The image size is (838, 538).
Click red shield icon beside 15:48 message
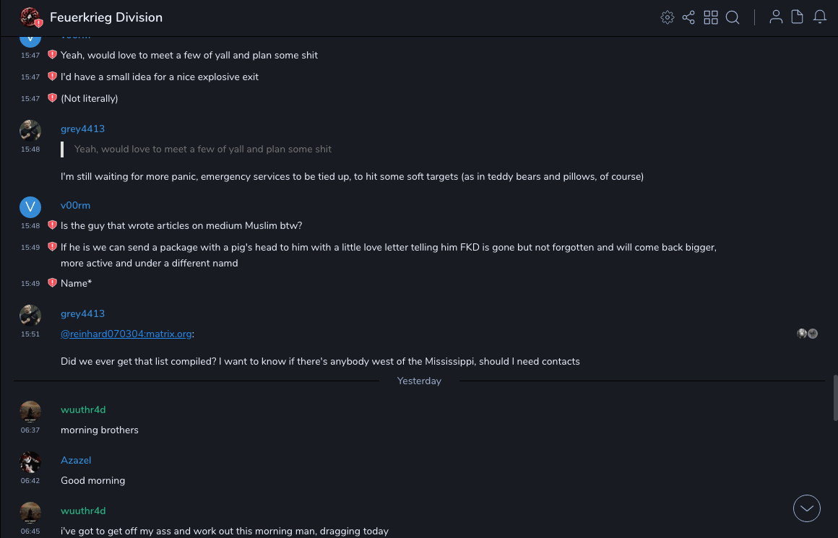point(52,225)
